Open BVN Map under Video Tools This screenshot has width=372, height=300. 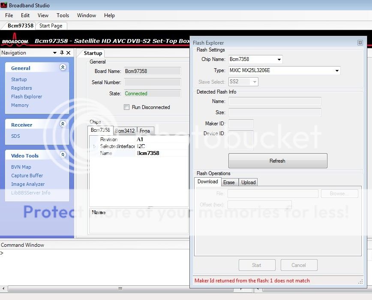click(x=21, y=167)
